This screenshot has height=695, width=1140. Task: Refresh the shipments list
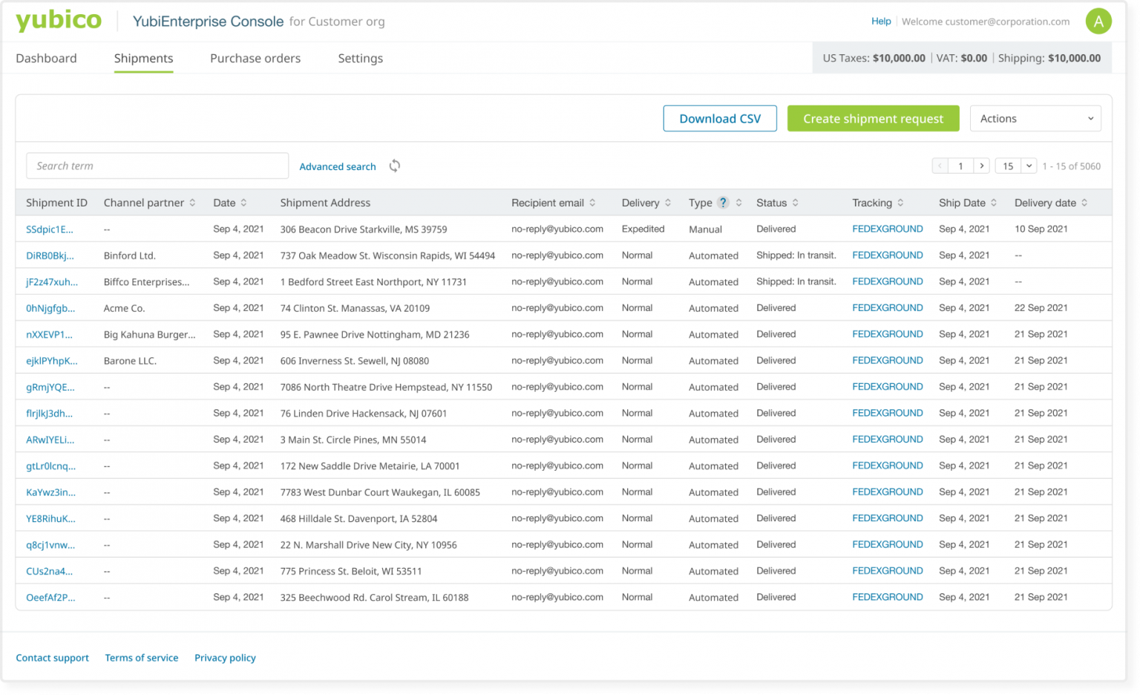pos(394,166)
